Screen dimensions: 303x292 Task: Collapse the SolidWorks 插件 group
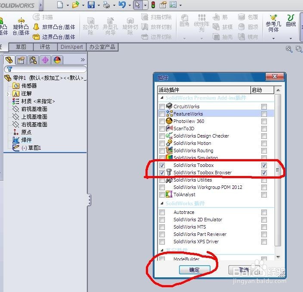pyautogui.click(x=162, y=204)
